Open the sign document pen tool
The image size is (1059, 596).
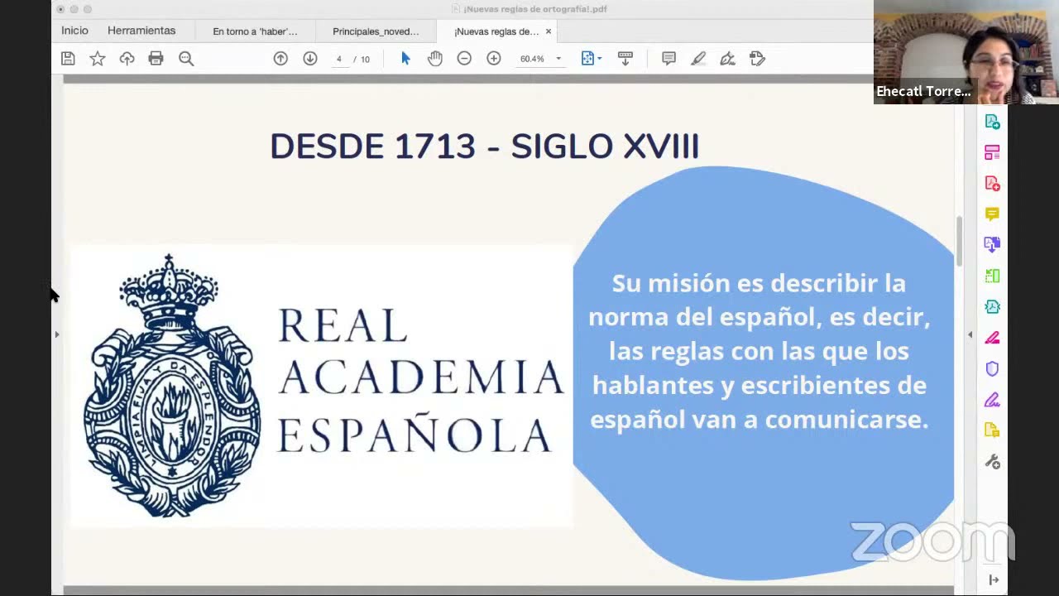point(727,59)
